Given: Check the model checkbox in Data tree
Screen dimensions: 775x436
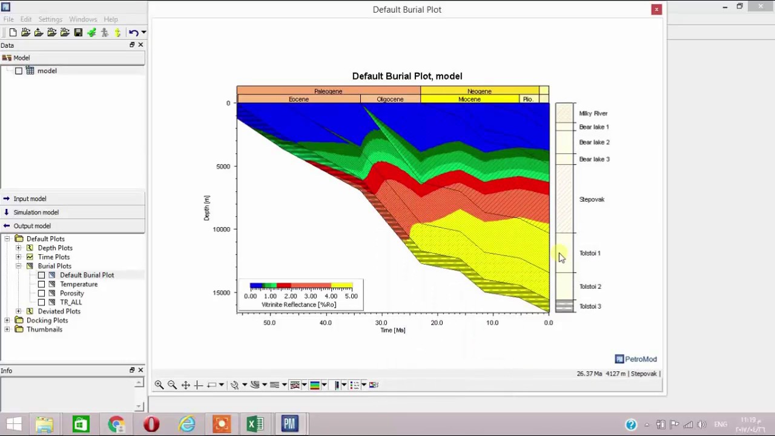Looking at the screenshot, I should coord(19,71).
